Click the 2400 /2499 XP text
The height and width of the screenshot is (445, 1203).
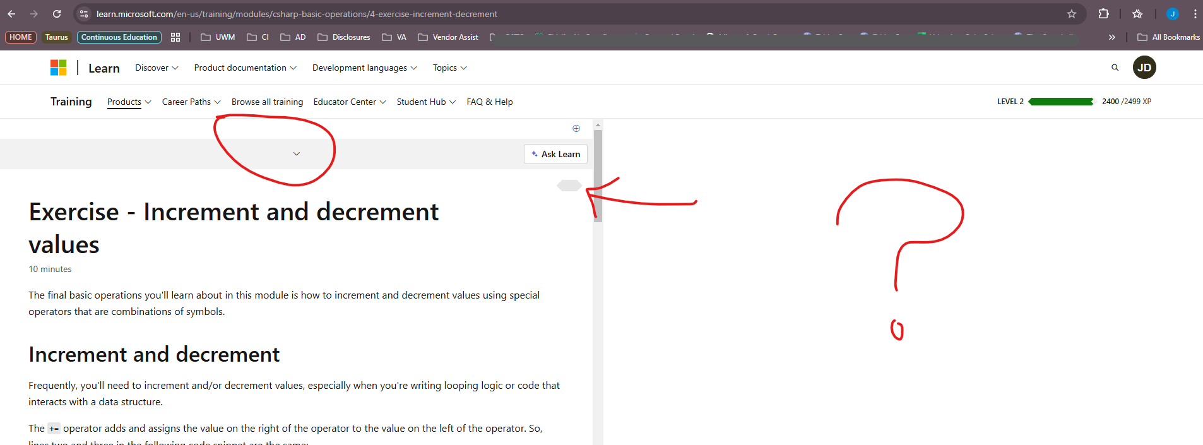coord(1127,102)
